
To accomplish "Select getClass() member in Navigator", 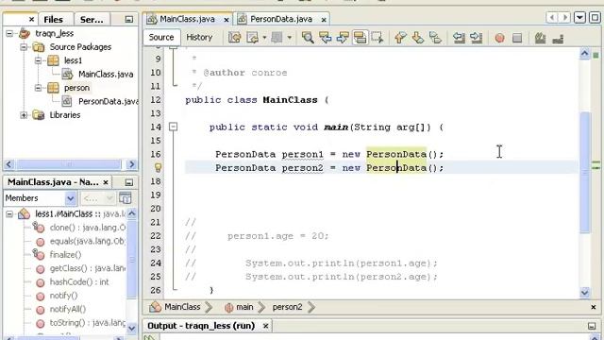I will coord(88,268).
